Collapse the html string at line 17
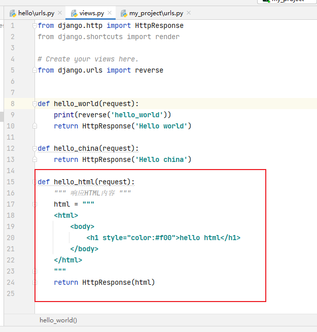Image resolution: width=317 pixels, height=332 pixels. tap(34, 204)
